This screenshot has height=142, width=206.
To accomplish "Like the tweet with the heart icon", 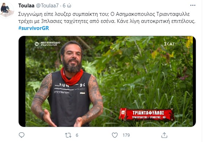I will (x=115, y=135).
